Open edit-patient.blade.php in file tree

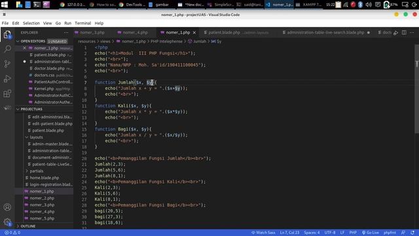pyautogui.click(x=52, y=124)
